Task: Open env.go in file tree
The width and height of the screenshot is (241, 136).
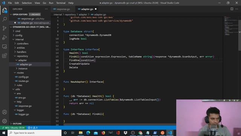Action: (x=30, y=97)
